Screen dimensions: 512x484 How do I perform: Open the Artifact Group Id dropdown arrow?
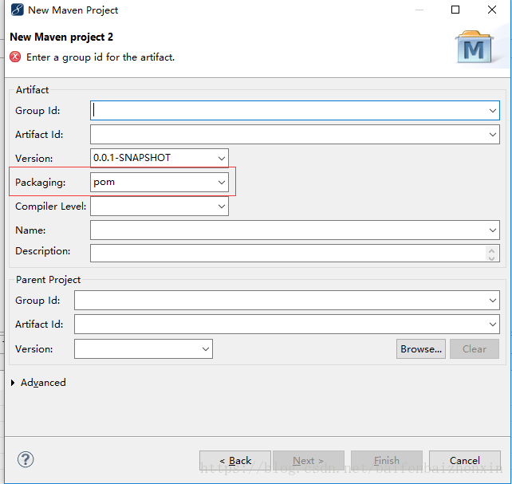click(x=492, y=111)
